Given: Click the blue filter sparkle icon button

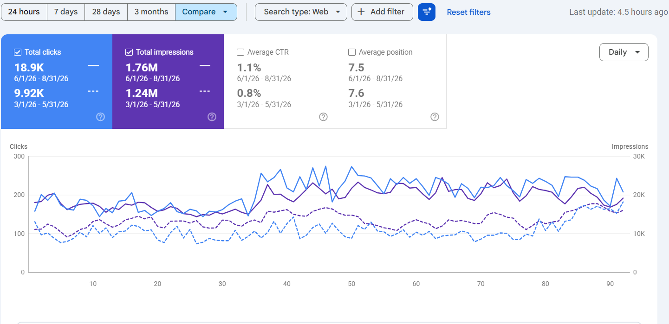Looking at the screenshot, I should 427,12.
